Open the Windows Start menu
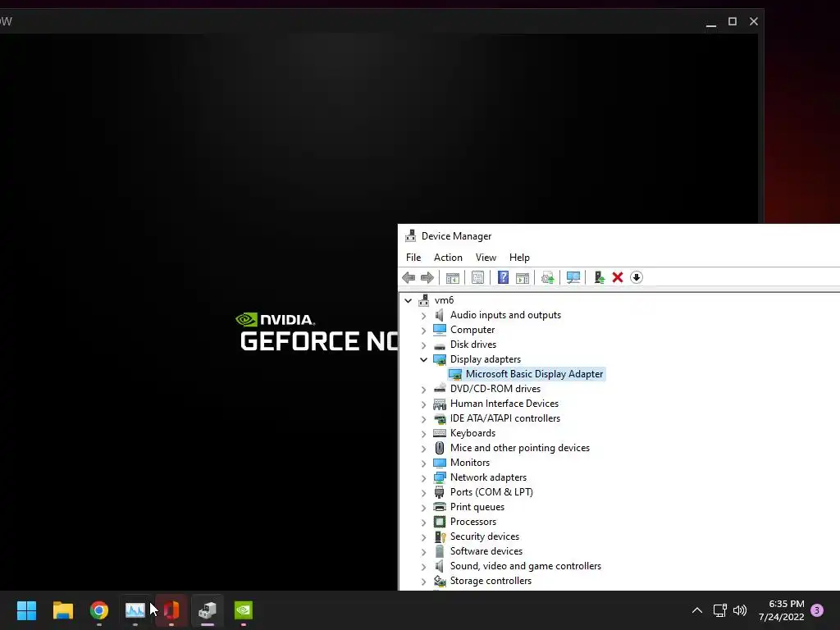Screen dimensions: 840x630 pyautogui.click(x=27, y=610)
